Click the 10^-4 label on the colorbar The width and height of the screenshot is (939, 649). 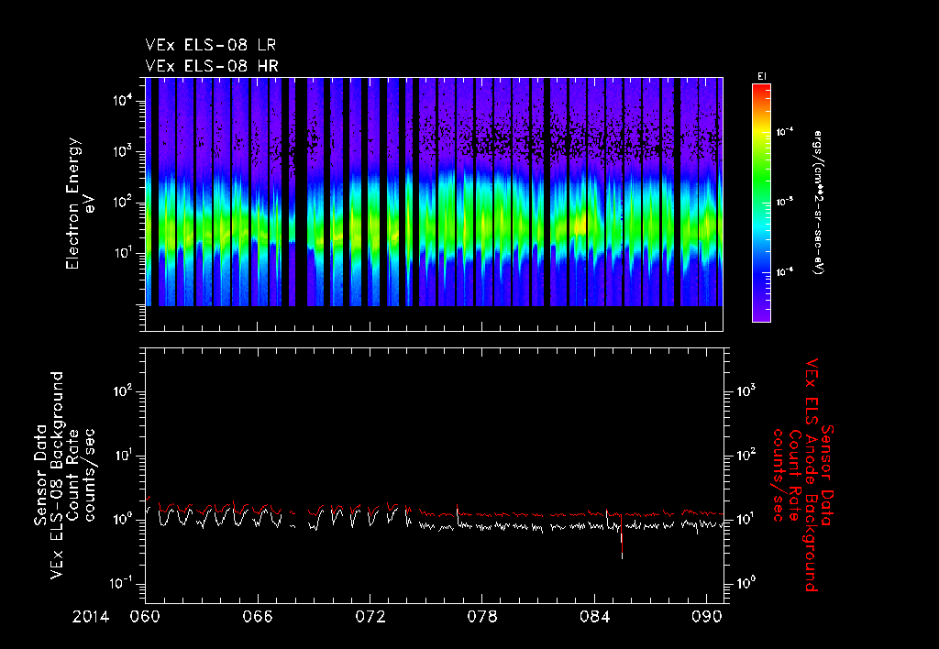click(785, 132)
